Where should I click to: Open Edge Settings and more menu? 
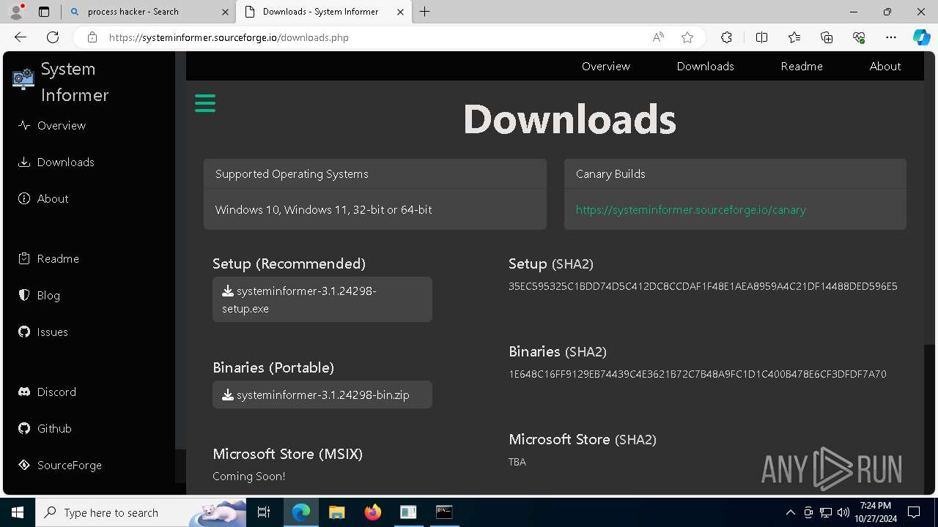click(891, 37)
